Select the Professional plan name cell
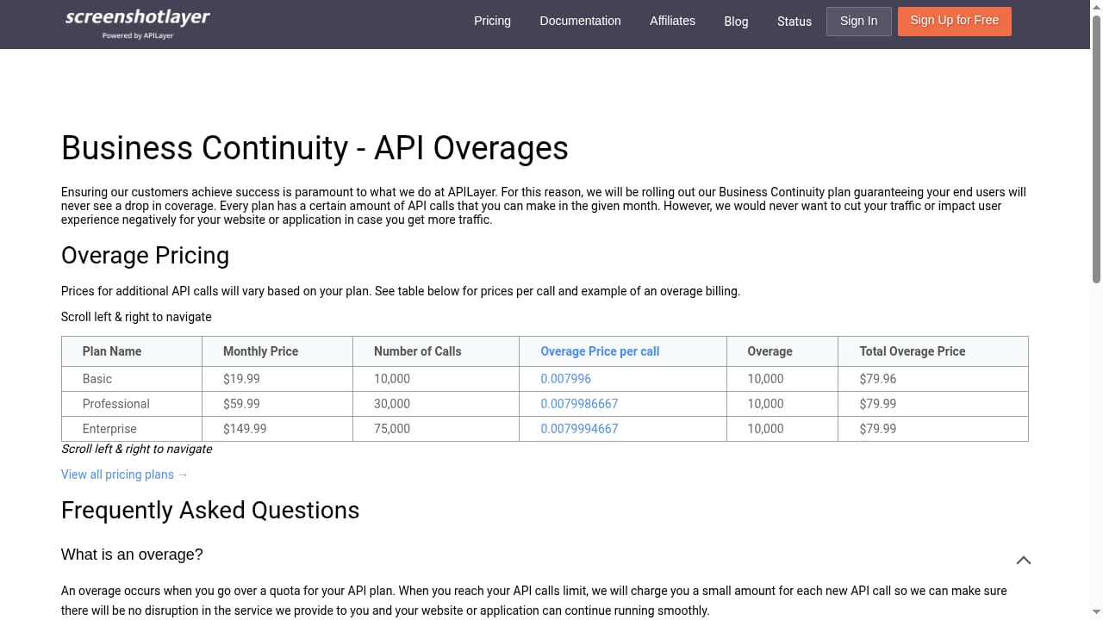This screenshot has width=1103, height=620. [132, 404]
